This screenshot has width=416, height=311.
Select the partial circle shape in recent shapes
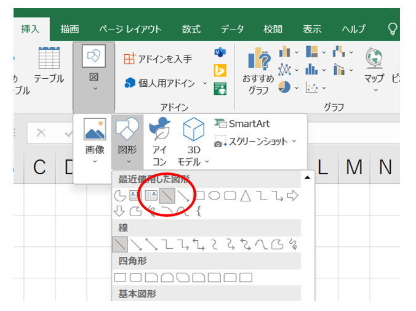tap(120, 196)
